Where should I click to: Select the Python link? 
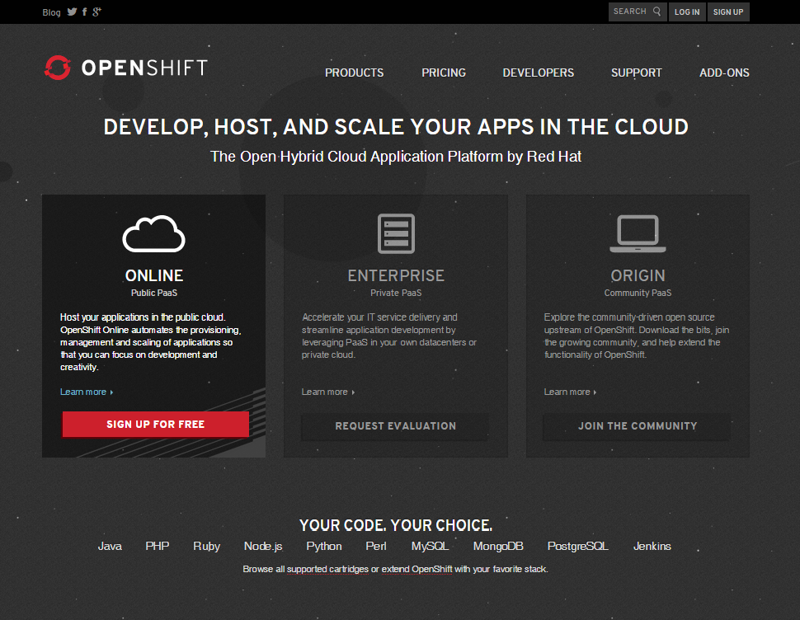[324, 547]
